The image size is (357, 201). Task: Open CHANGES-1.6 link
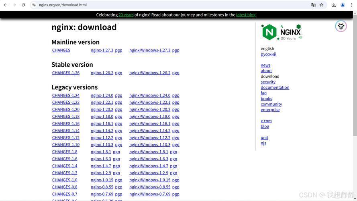[65, 159]
